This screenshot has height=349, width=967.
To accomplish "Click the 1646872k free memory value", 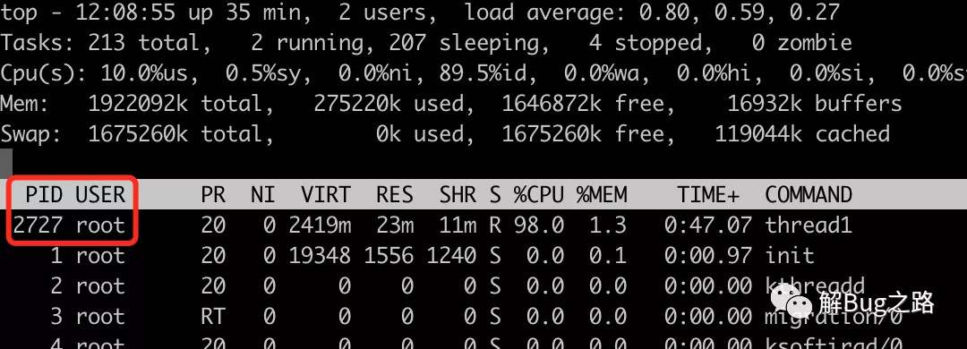I will (x=583, y=104).
